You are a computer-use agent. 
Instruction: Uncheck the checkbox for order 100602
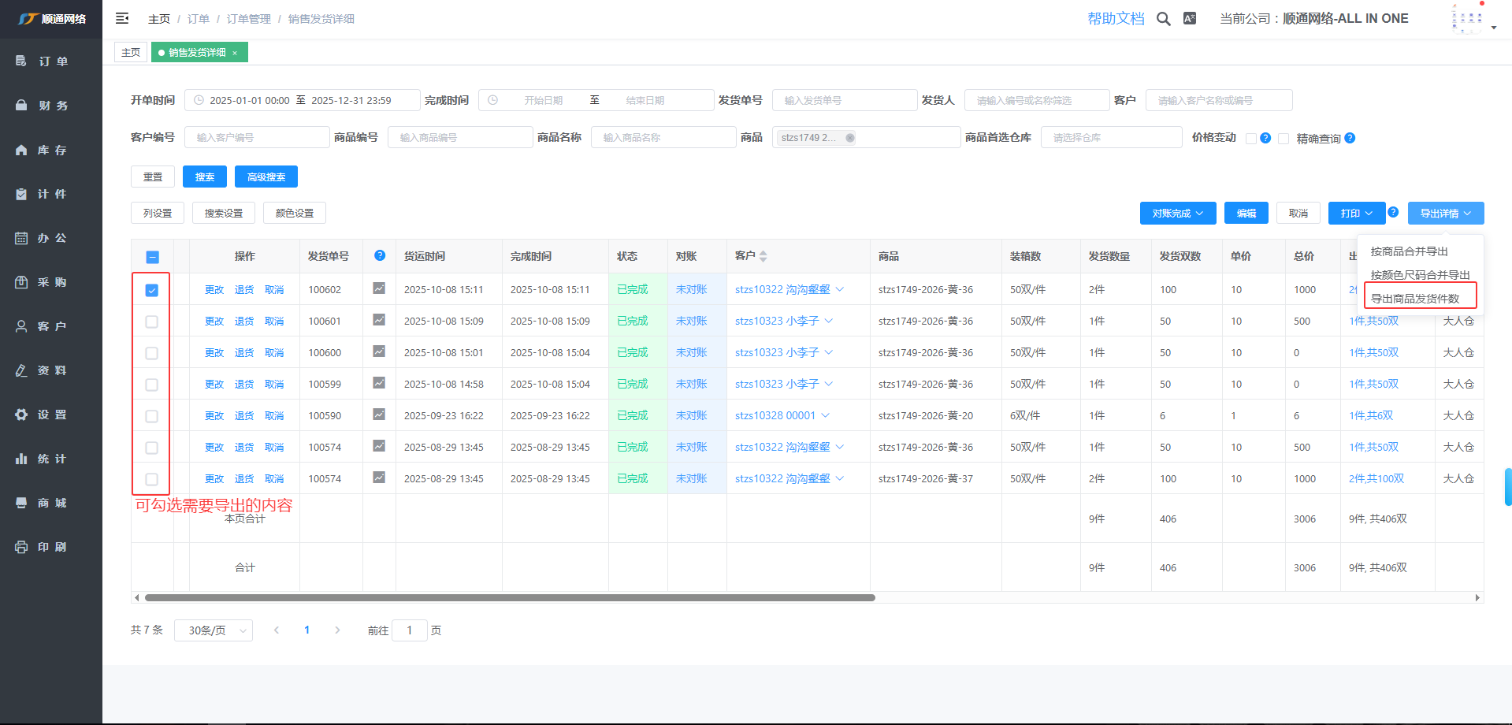coord(152,290)
